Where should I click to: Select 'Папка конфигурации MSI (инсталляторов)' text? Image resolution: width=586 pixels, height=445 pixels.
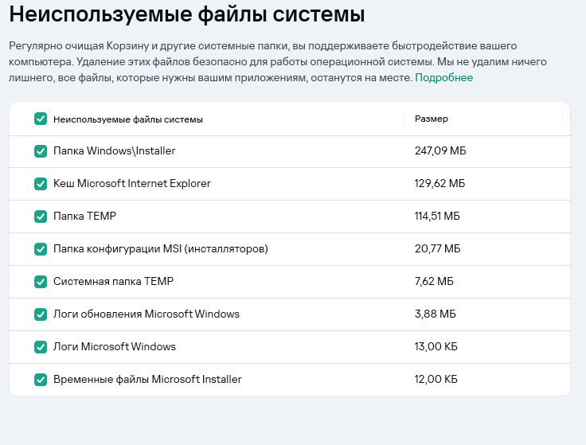(x=161, y=249)
